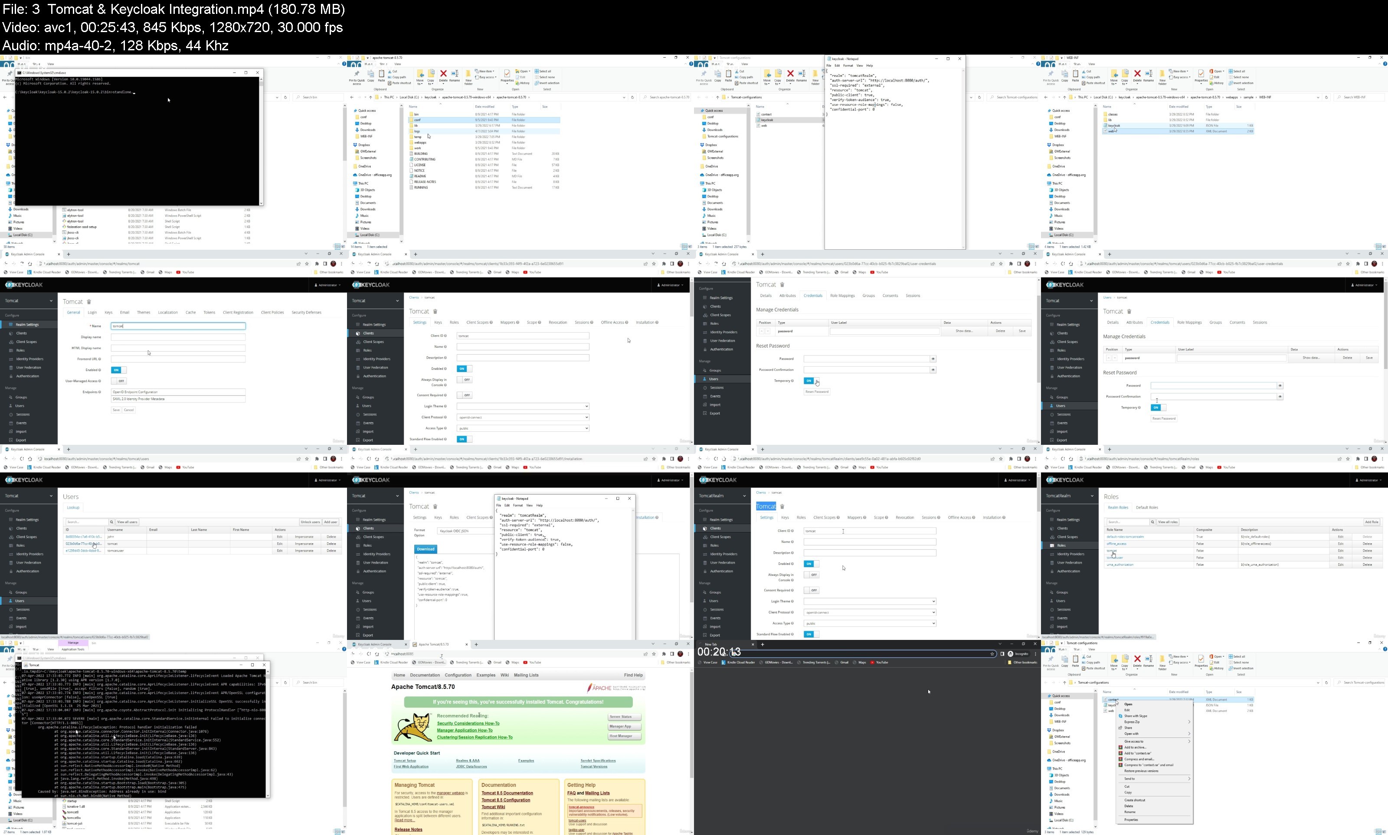This screenshot has height=835, width=1388.
Task: Click Delete icon in apache-tomcat-8.5.70 Explorer ribbon
Action: [443, 74]
